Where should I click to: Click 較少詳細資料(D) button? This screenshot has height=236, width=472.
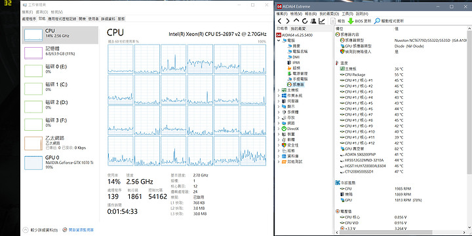(x=41, y=230)
